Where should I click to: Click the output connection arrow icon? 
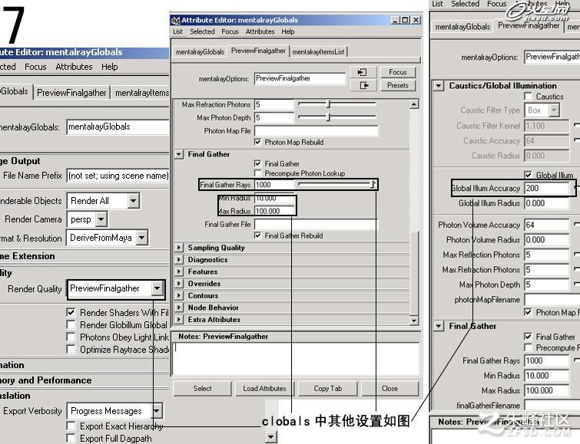point(363,85)
